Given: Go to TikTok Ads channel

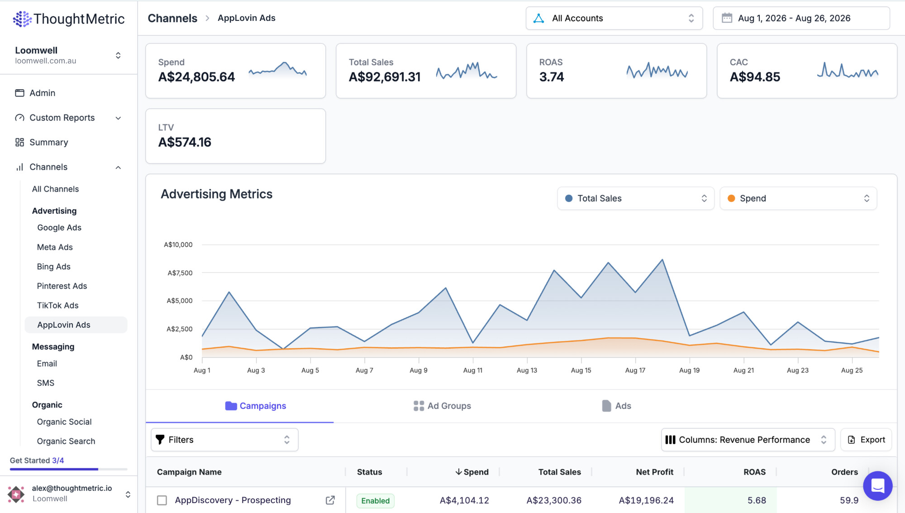Looking at the screenshot, I should (58, 306).
